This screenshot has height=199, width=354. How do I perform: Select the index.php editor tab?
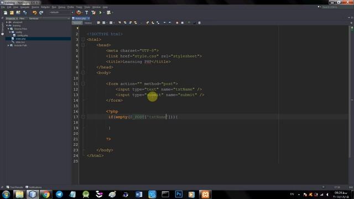click(x=80, y=18)
